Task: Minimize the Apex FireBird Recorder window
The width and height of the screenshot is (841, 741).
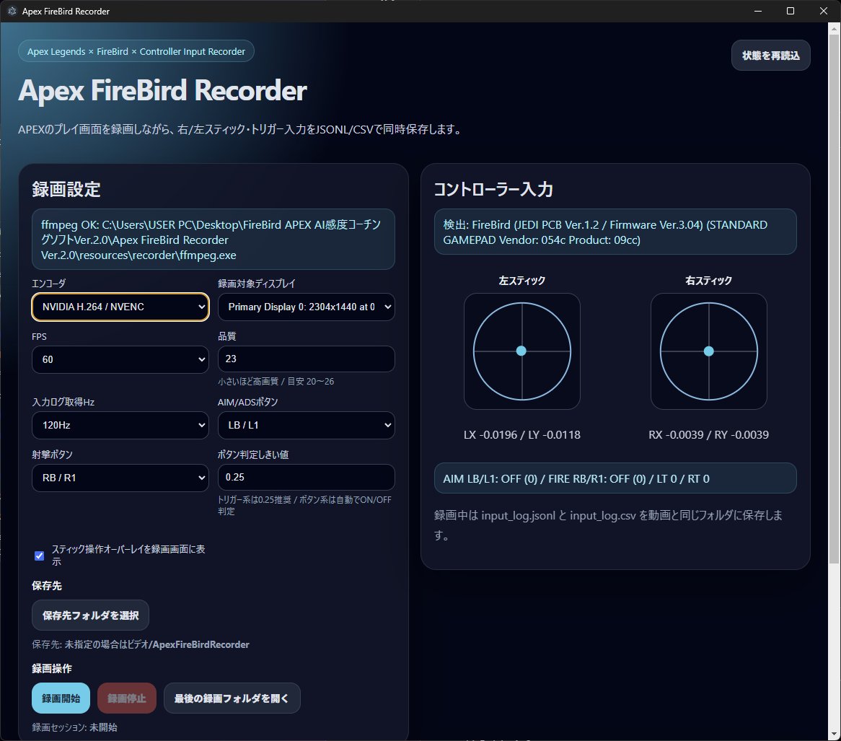Action: 758,11
